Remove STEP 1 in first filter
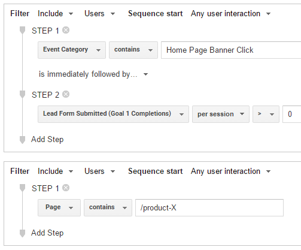Viewport: 301px width, 250px height. tap(66, 31)
